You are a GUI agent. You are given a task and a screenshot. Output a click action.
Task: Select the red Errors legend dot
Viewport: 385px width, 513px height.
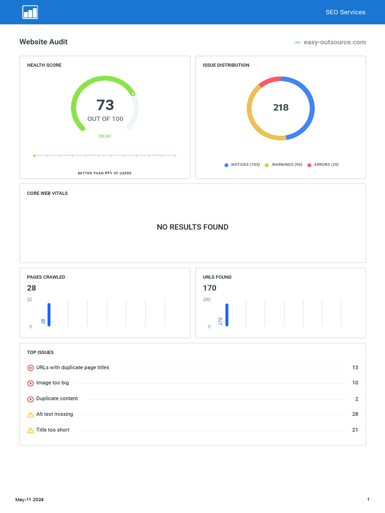click(309, 165)
